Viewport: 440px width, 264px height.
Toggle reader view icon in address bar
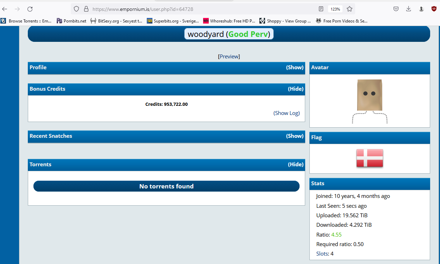tap(321, 9)
